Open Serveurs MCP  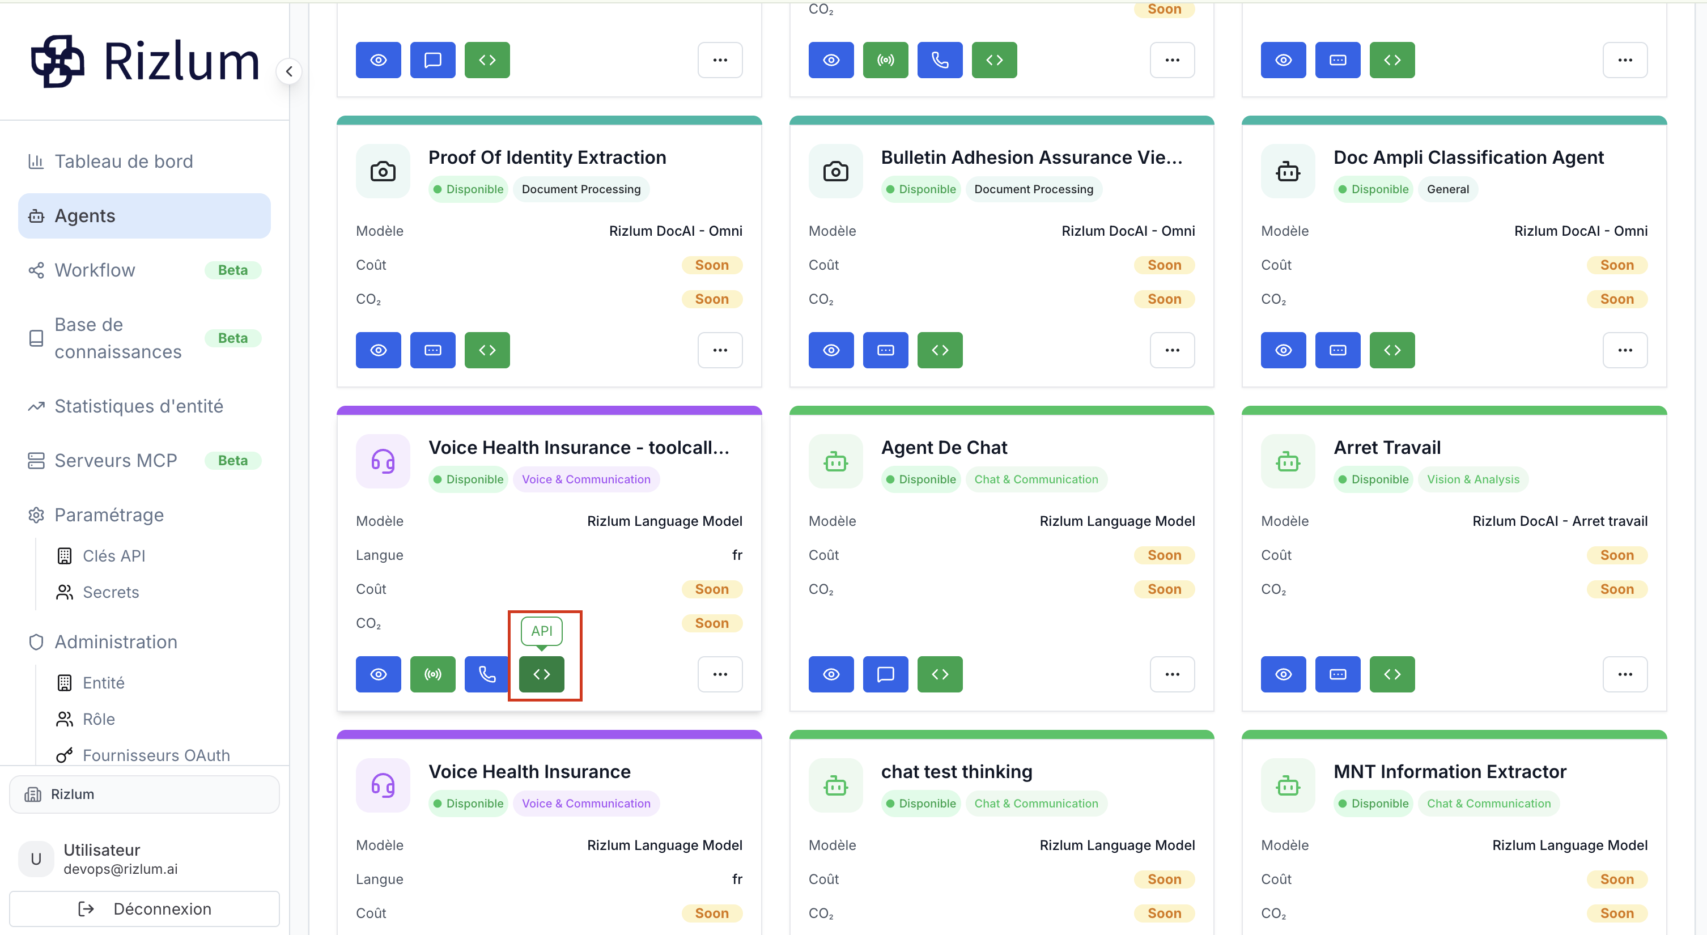tap(145, 460)
